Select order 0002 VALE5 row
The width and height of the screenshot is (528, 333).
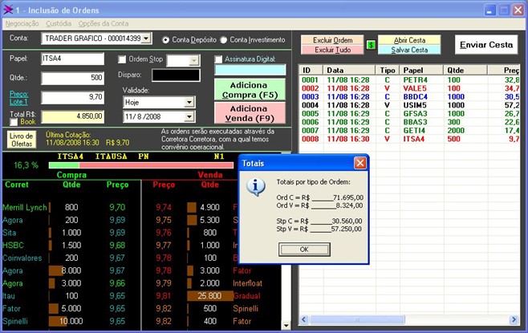click(410, 88)
